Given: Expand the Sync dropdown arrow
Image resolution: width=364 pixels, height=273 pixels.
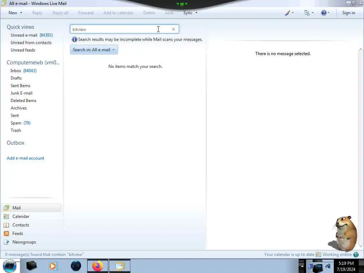Looking at the screenshot, I should coord(196,13).
